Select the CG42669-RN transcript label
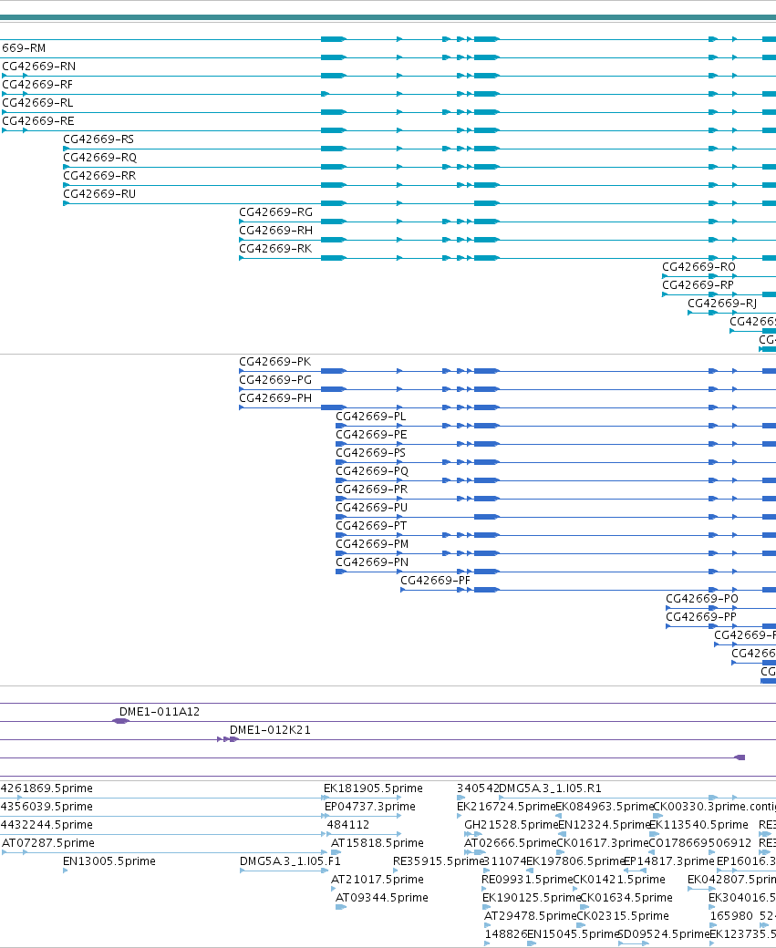 [x=38, y=67]
